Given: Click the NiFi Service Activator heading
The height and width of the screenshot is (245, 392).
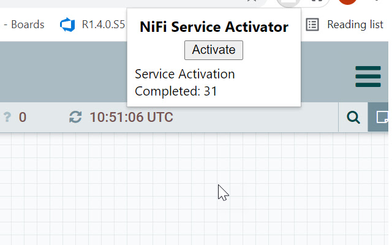Looking at the screenshot, I should (x=214, y=27).
